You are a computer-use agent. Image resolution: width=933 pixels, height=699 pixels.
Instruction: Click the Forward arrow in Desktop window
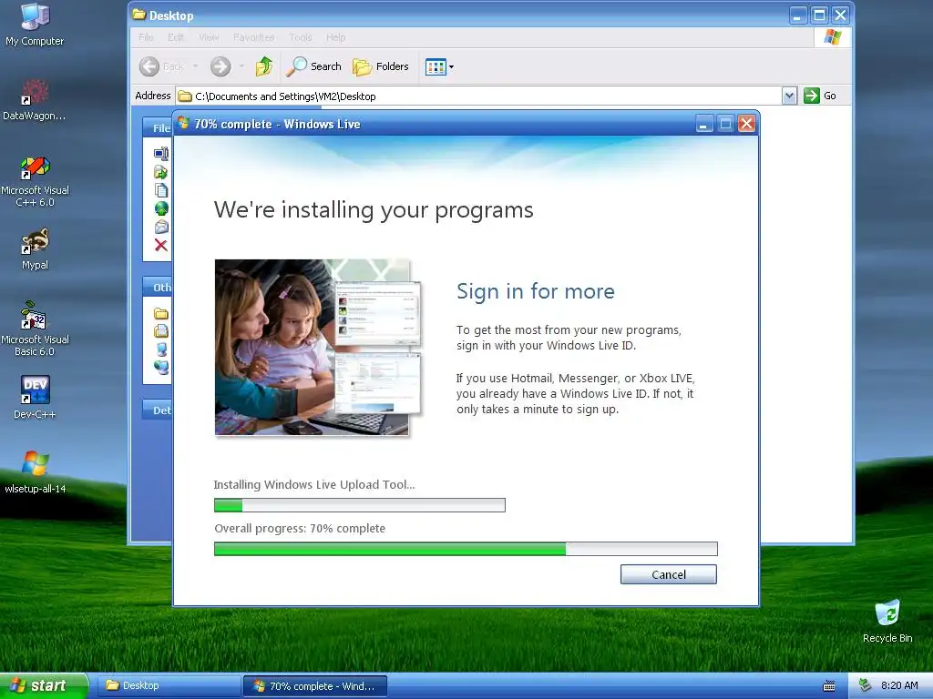tap(220, 66)
